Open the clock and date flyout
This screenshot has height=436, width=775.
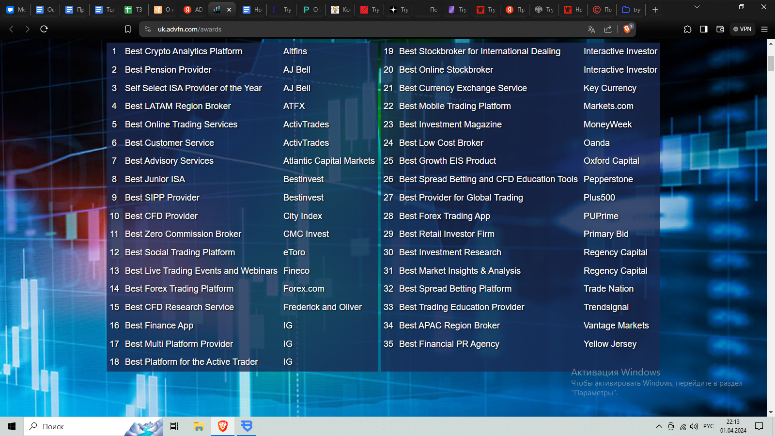click(x=733, y=426)
